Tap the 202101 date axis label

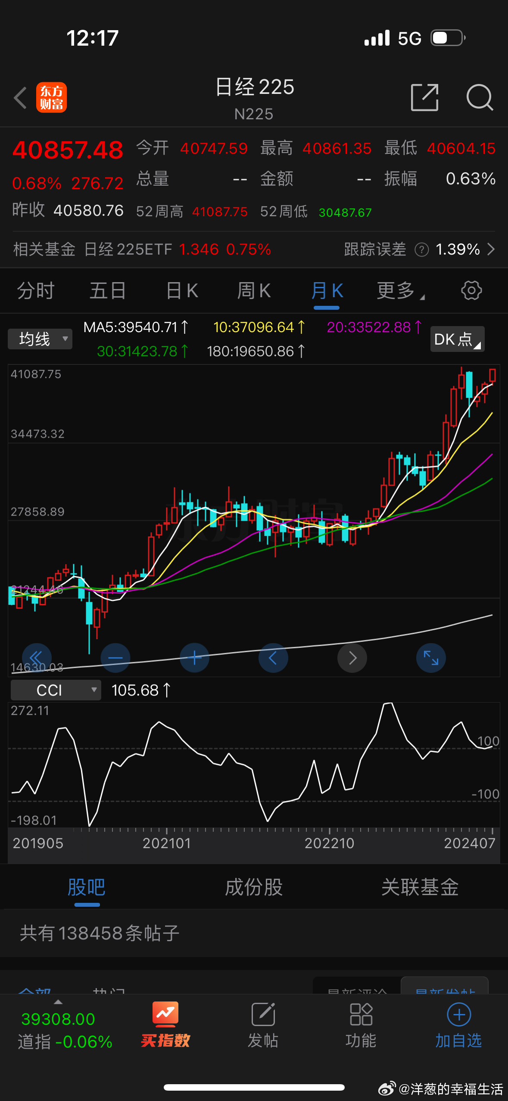point(167,843)
